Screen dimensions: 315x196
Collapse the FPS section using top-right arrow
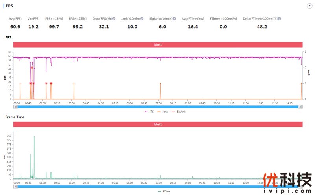click(309, 6)
